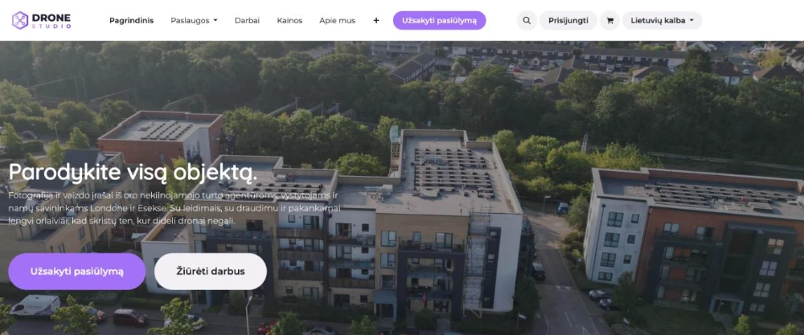Click the Žiūrėti darbus button
804x335 pixels.
[211, 272]
